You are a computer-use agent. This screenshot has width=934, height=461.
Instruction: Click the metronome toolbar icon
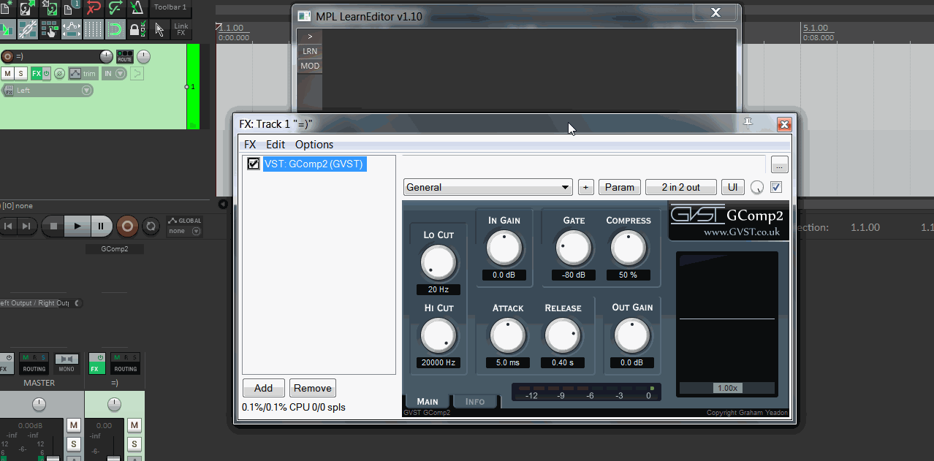pyautogui.click(x=137, y=9)
